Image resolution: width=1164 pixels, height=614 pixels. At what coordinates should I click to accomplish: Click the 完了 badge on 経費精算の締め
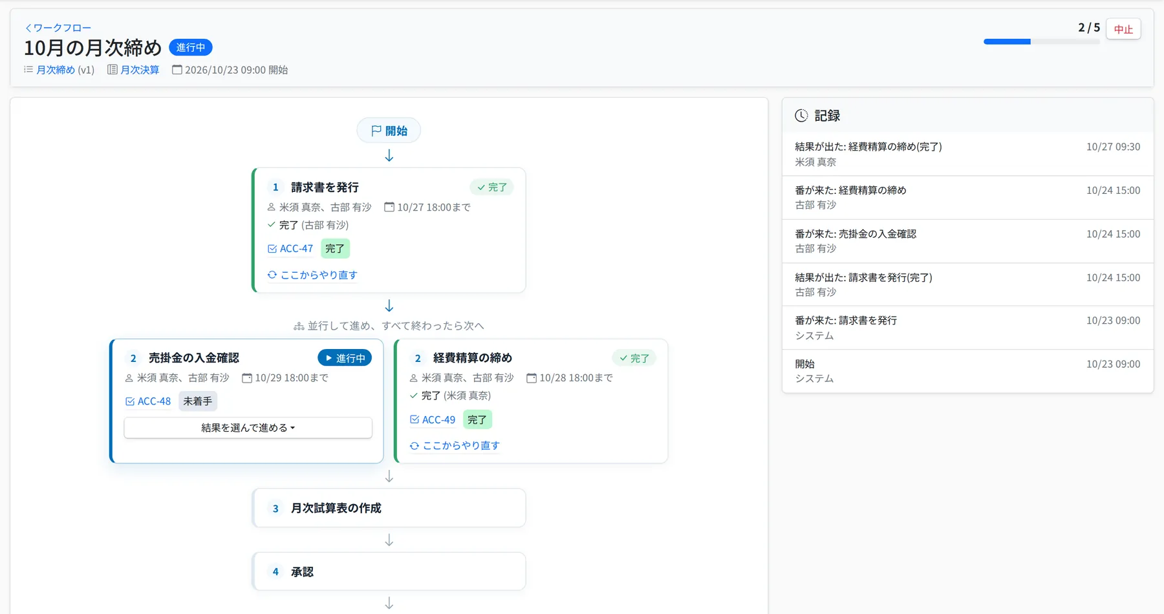click(x=634, y=358)
